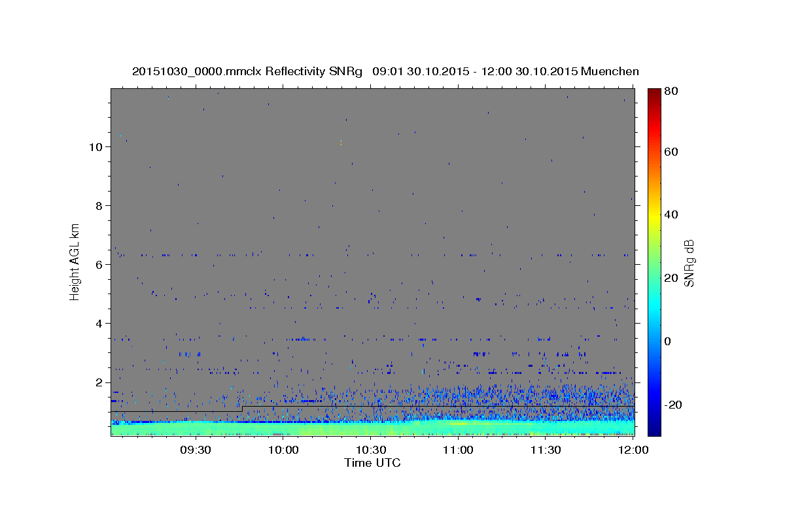Image resolution: width=785 pixels, height=523 pixels.
Task: Click the 'Muenchen' location label in the title
Action: point(610,71)
